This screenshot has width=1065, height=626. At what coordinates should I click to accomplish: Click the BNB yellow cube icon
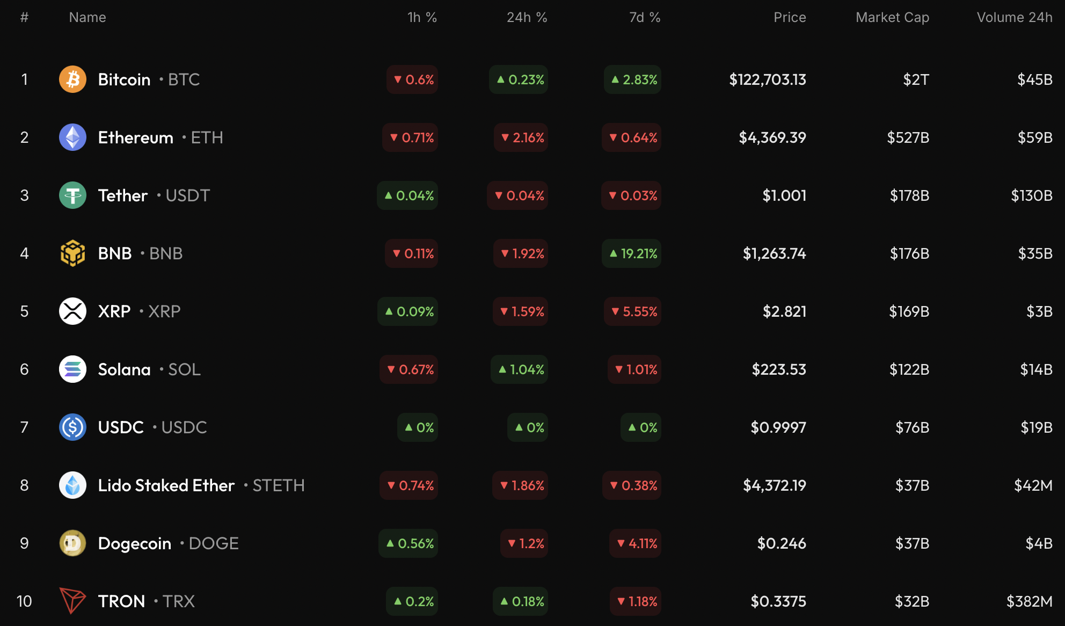click(72, 253)
